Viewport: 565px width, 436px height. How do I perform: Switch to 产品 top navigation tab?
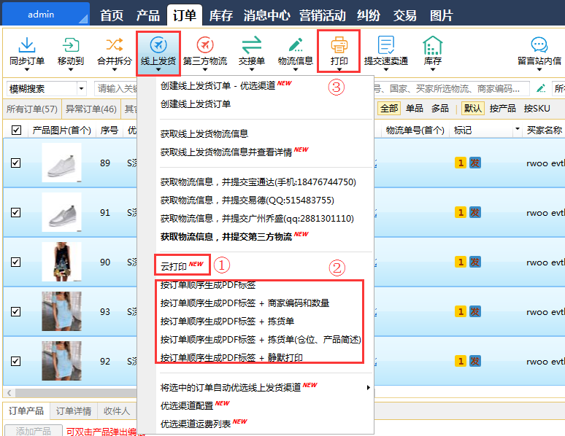coord(147,15)
